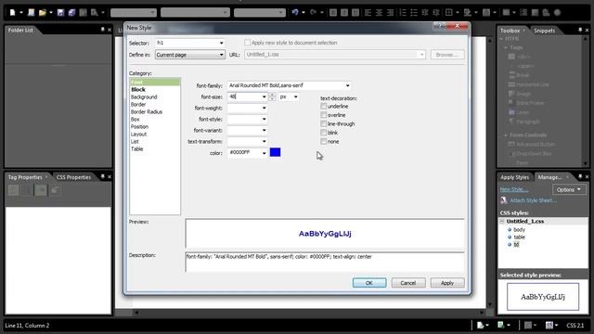Click the font-size increment stepper arrow

[272, 95]
